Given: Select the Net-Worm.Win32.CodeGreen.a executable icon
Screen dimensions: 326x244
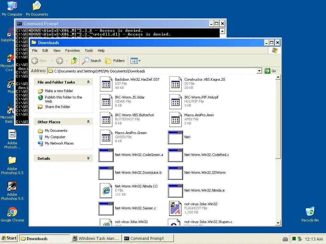Looking at the screenshot, I should click(x=106, y=155).
